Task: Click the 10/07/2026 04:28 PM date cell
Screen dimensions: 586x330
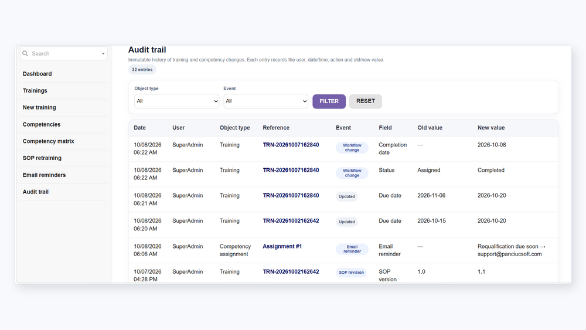Action: (148, 275)
